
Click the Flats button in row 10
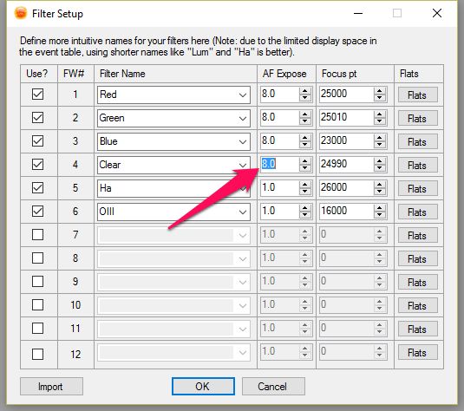click(x=417, y=305)
